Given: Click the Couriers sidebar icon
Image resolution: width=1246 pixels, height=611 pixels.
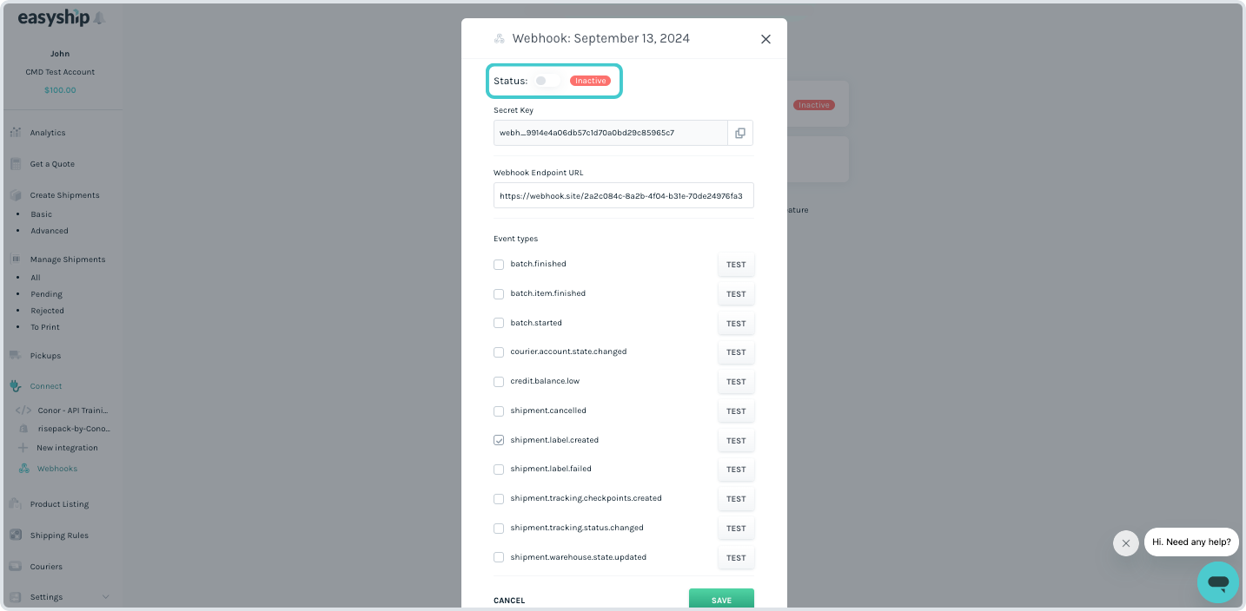Looking at the screenshot, I should tap(16, 566).
